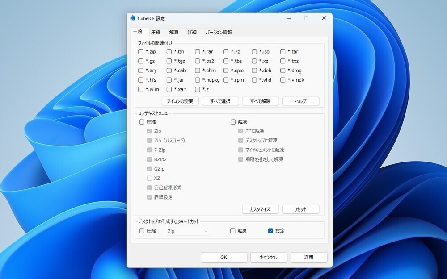
Task: Click the CubeICE app icon in title bar
Action: (x=133, y=18)
